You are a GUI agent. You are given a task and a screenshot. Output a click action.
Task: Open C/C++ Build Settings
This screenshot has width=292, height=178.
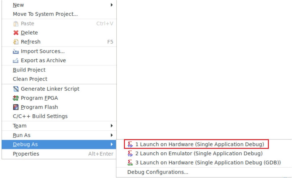(40, 116)
